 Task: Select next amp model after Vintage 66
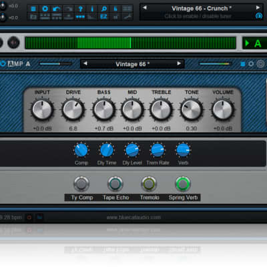[179, 63]
